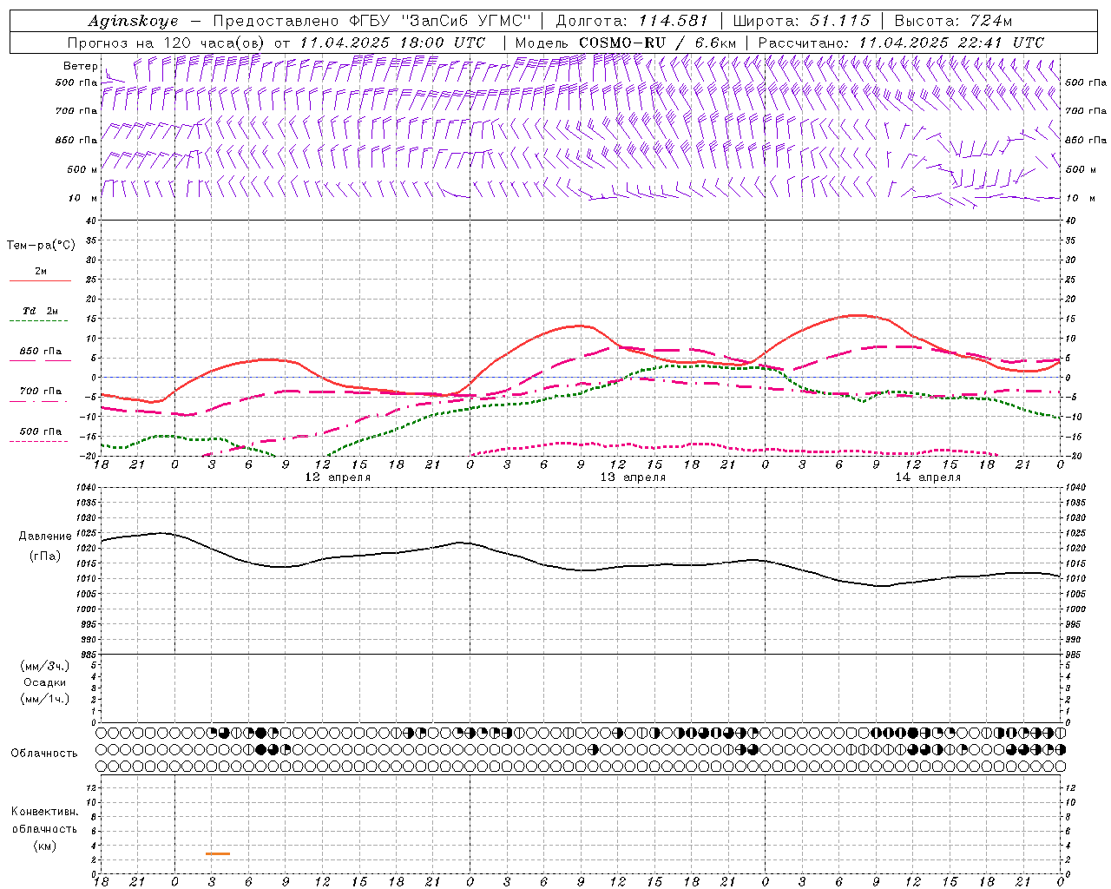
Task: Click the (гПа) unit label under Давление
Action: 45,556
